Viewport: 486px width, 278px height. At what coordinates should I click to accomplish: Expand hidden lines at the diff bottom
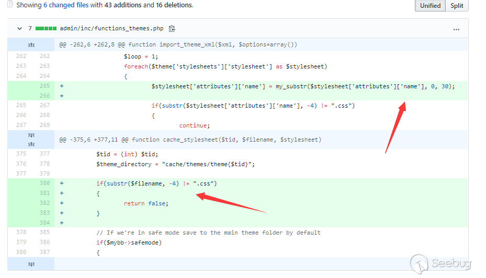click(31, 265)
